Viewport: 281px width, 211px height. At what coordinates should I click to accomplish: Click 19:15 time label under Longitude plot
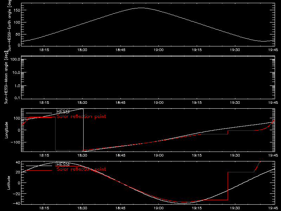[197, 155]
